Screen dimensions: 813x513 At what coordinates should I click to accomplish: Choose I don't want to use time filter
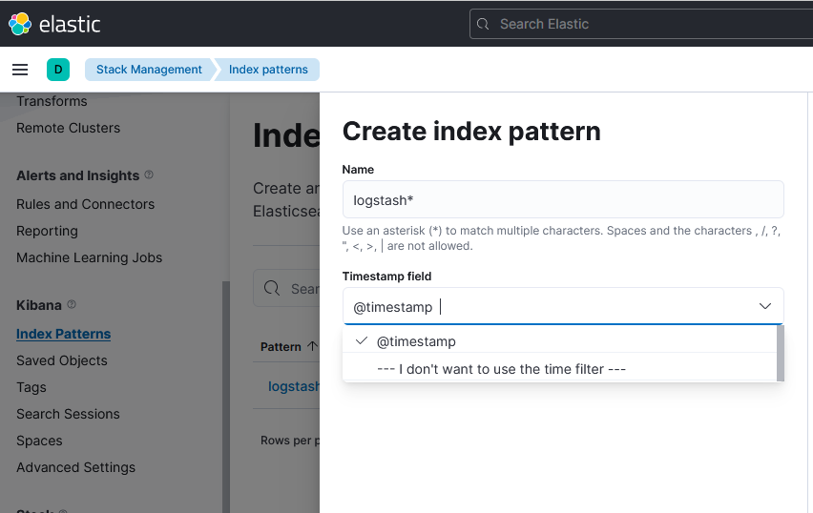tap(559, 369)
